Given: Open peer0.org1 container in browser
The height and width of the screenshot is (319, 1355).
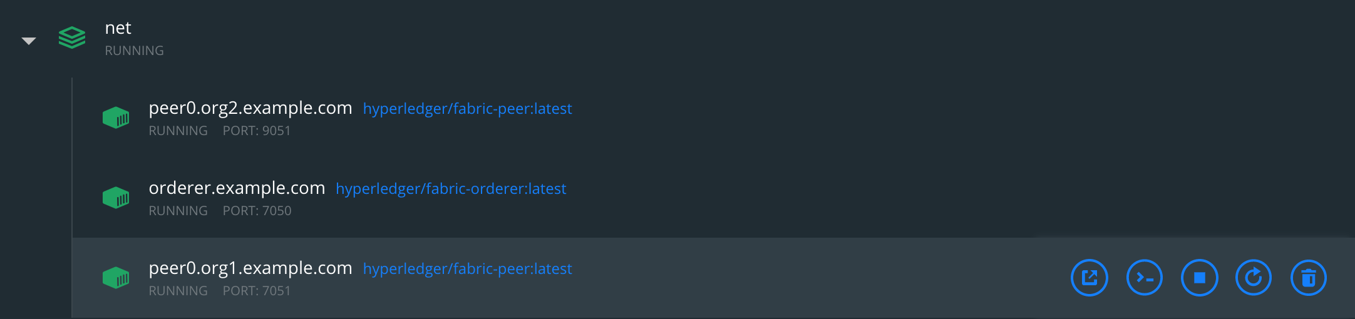Looking at the screenshot, I should pyautogui.click(x=1090, y=278).
